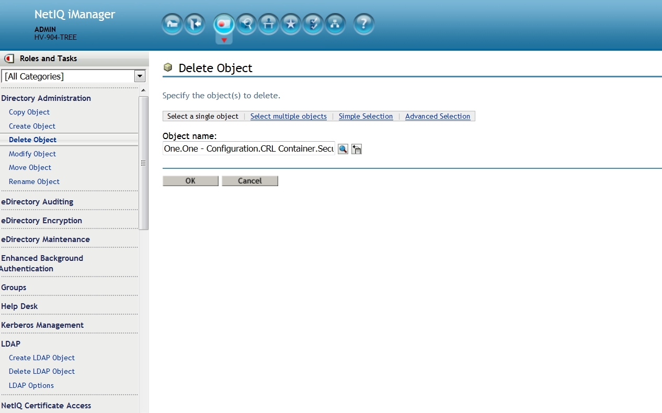Click the sidebar scrollbar thumb
The width and height of the screenshot is (662, 413).
coord(143,163)
